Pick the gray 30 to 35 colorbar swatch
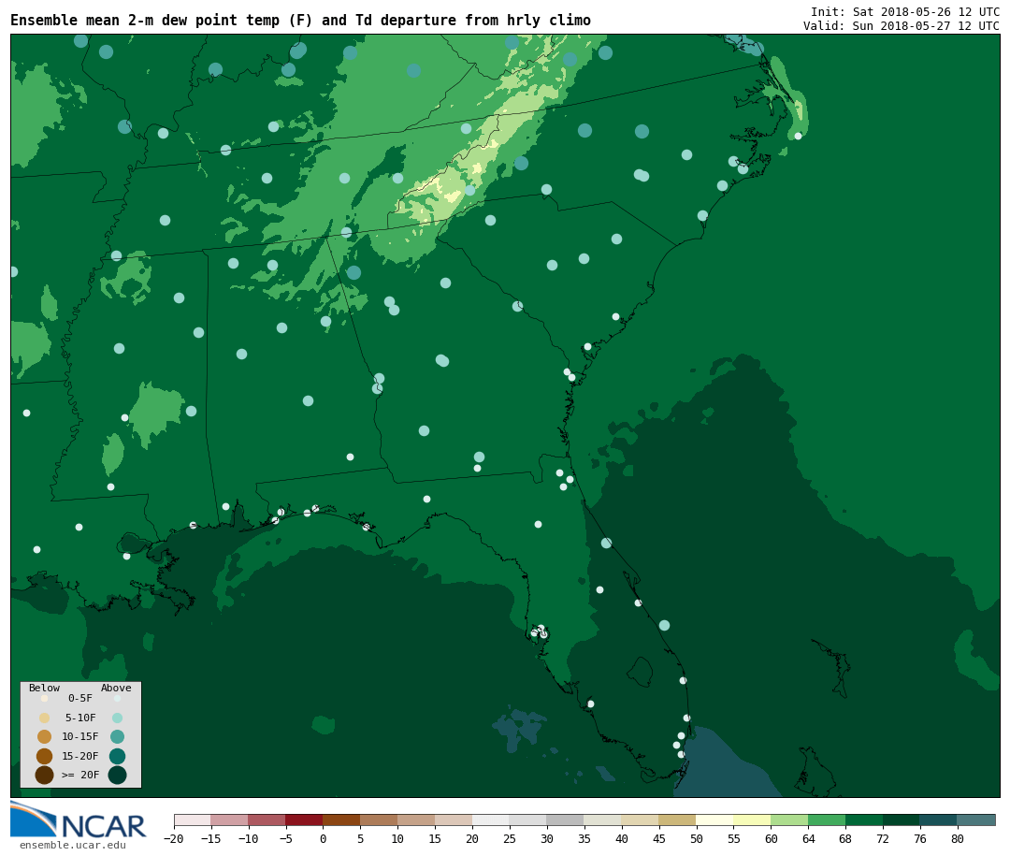This screenshot has height=856, width=1010. [x=566, y=820]
